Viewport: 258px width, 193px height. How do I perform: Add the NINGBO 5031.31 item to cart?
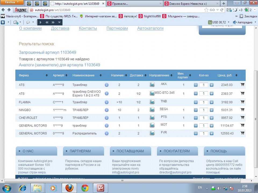[242, 109]
